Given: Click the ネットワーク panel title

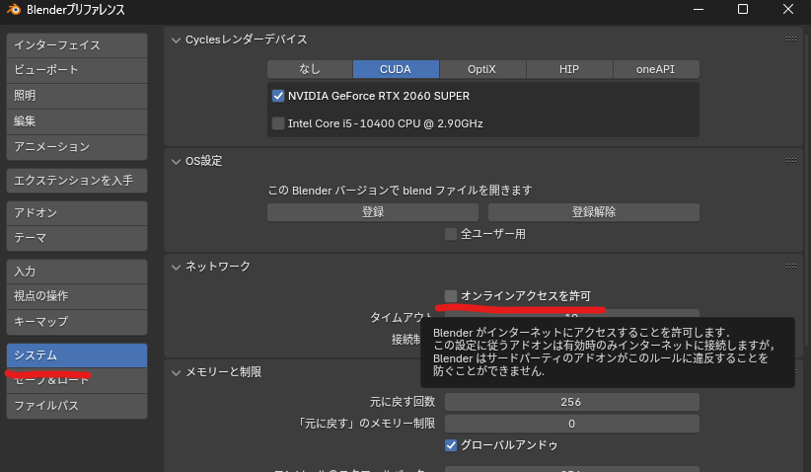Looking at the screenshot, I should coord(218,267).
